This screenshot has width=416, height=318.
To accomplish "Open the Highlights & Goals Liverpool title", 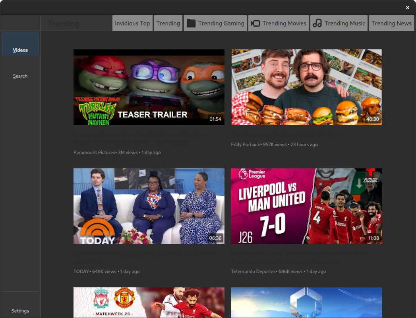I will click(x=301, y=258).
